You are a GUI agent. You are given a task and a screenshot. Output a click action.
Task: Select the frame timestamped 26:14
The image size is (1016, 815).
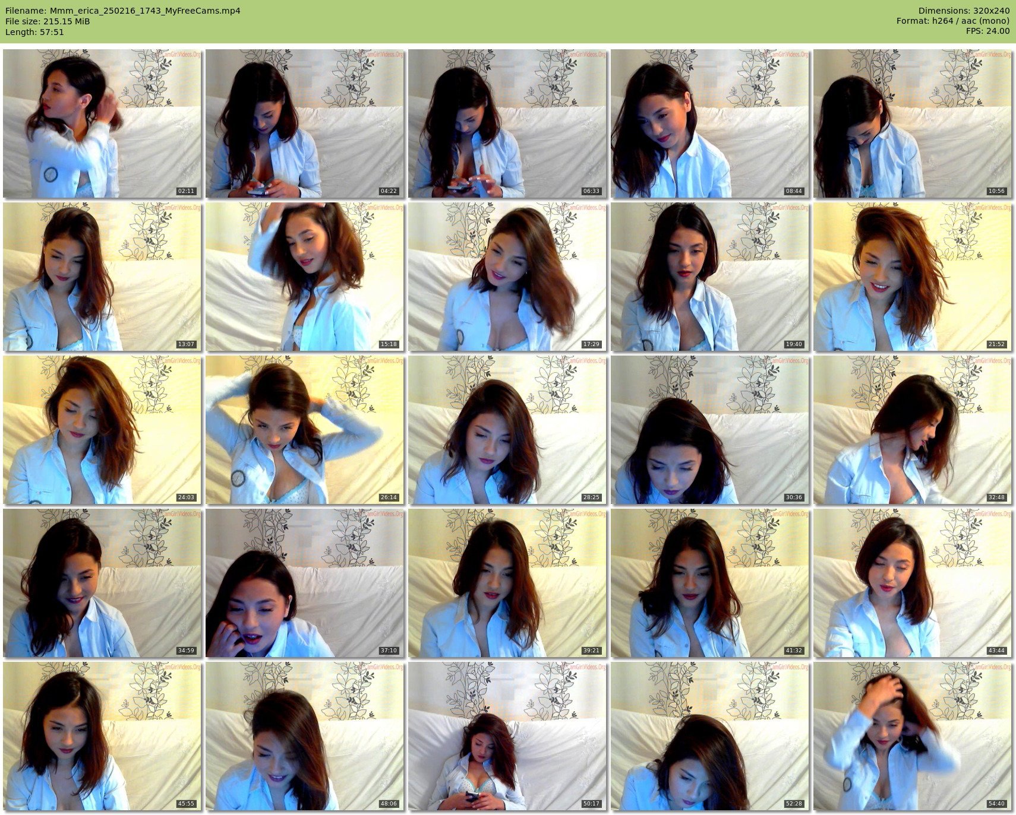click(305, 430)
